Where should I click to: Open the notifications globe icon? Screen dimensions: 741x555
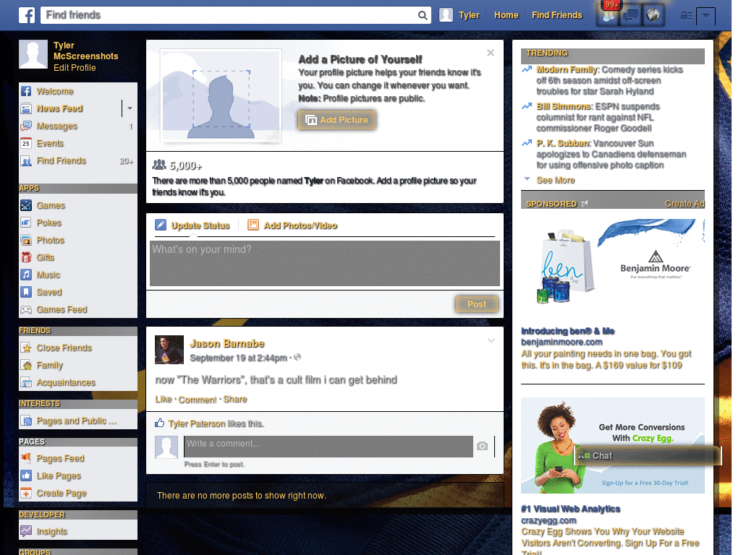(x=653, y=15)
